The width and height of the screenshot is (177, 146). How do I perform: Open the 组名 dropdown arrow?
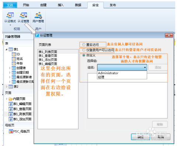pos(145,67)
